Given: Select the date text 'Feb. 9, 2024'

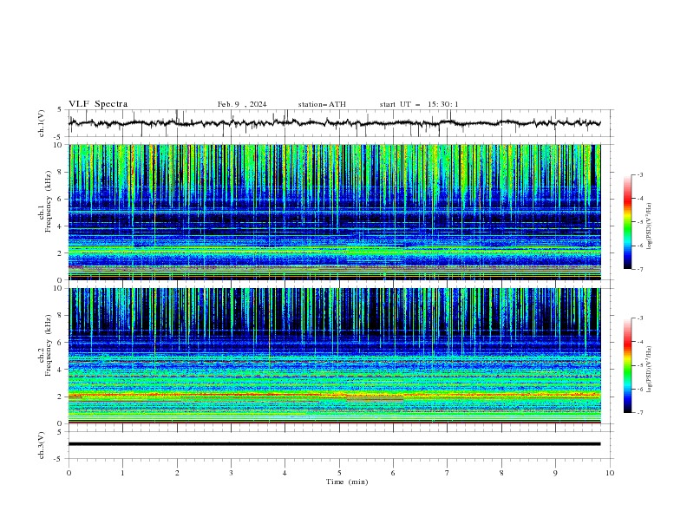Looking at the screenshot, I should pyautogui.click(x=242, y=104).
